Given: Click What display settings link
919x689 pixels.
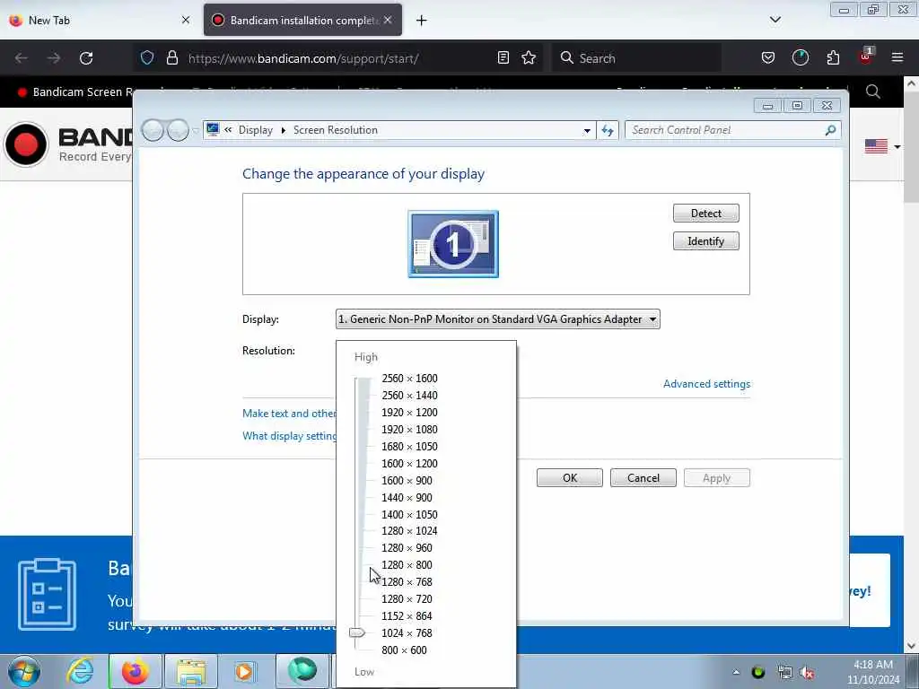Looking at the screenshot, I should (x=289, y=436).
